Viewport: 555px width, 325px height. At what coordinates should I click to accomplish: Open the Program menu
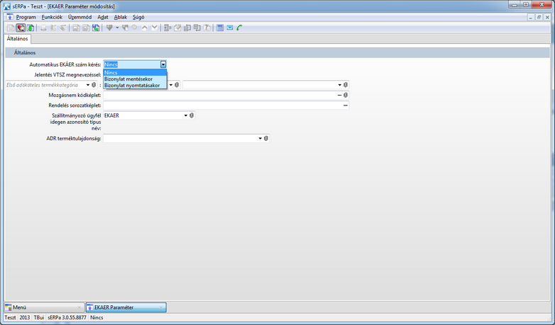(26, 17)
